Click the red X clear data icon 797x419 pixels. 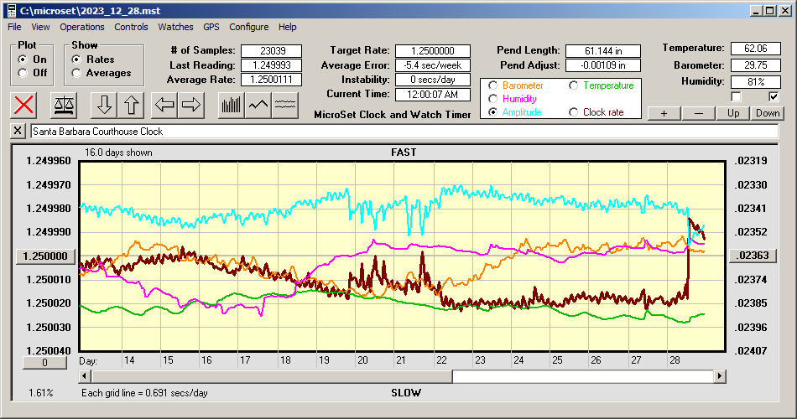tap(23, 105)
